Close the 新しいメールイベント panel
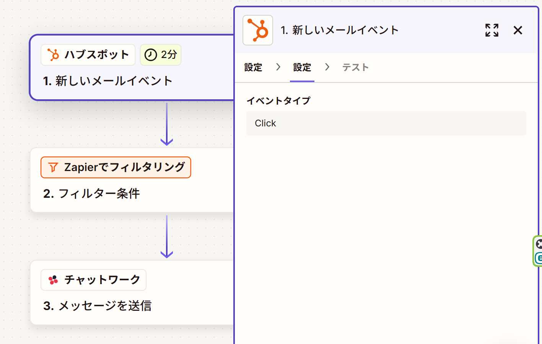The image size is (542, 344). pos(518,30)
